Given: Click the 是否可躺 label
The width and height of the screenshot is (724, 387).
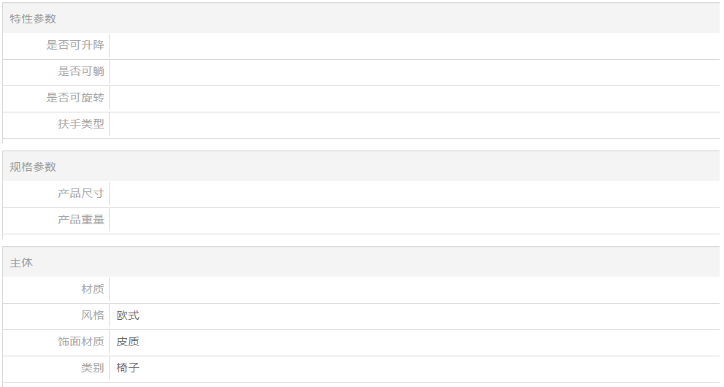Looking at the screenshot, I should [81, 71].
